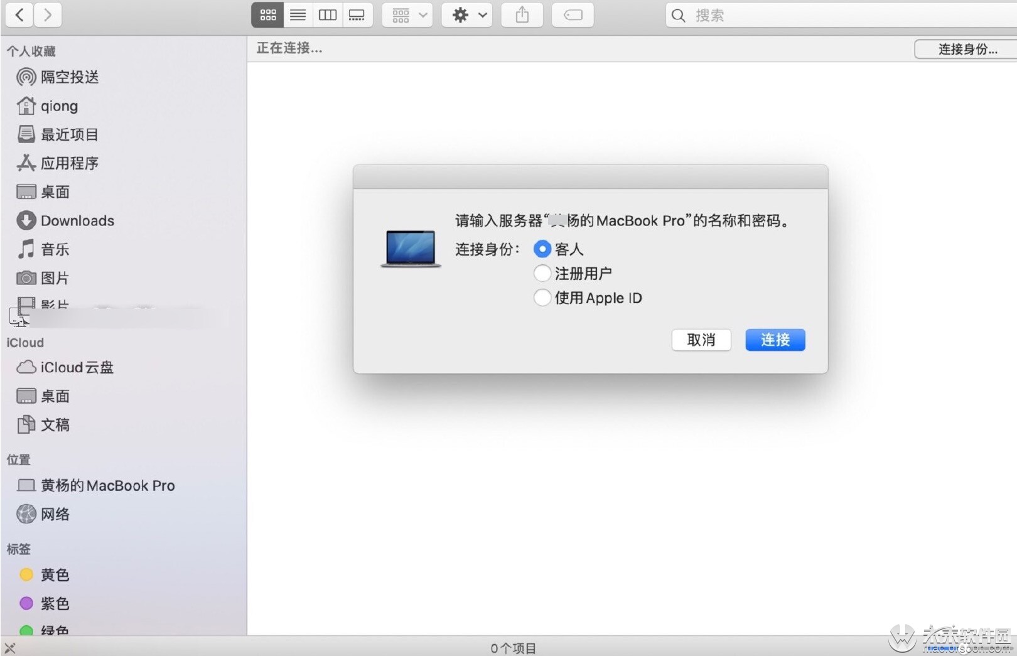Switch to list view

298,15
